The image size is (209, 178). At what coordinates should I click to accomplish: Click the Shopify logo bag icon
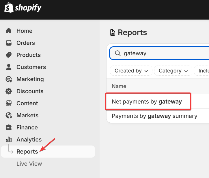tap(9, 8)
